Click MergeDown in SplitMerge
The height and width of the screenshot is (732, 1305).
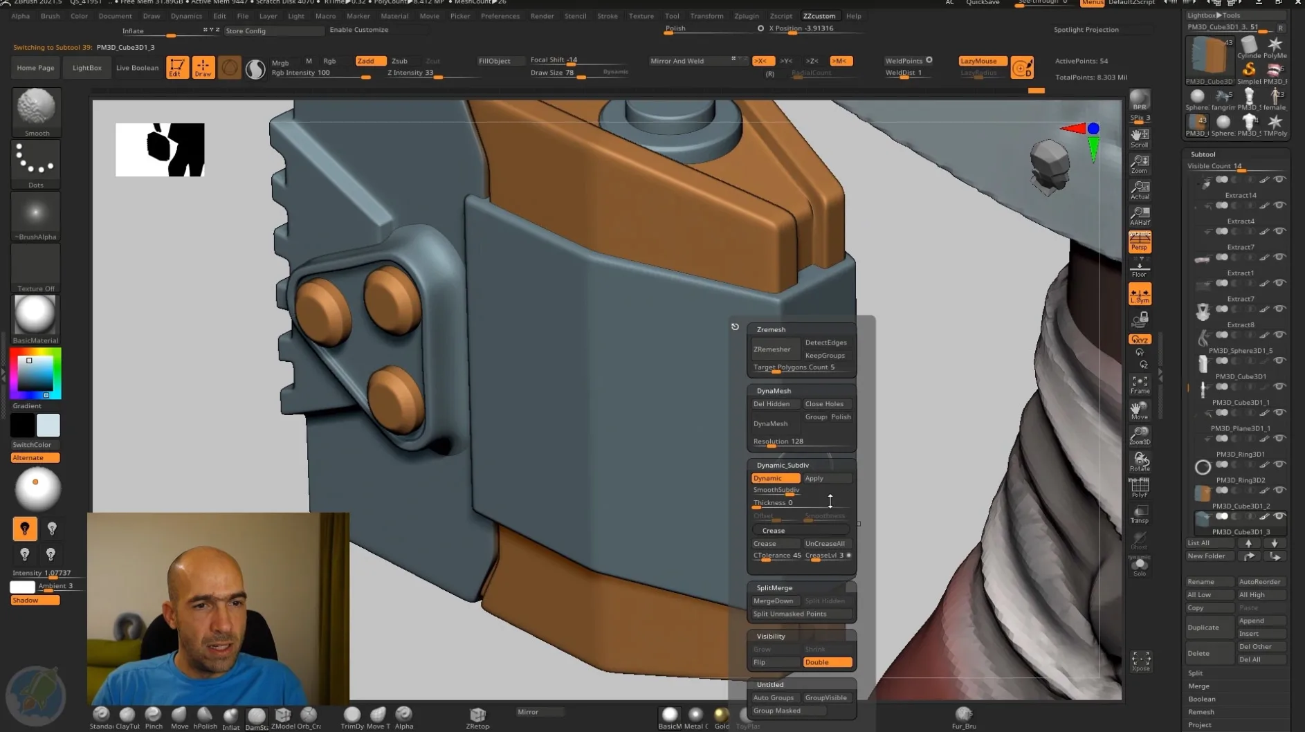click(x=776, y=601)
